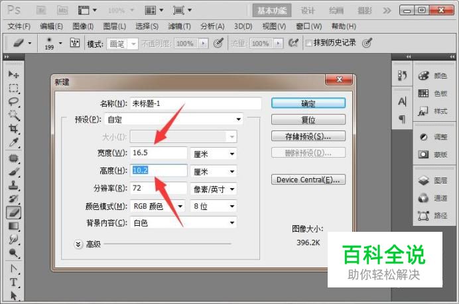This screenshot has width=459, height=304.
Task: Launch Bridge from the top bar
Action: 41,11
